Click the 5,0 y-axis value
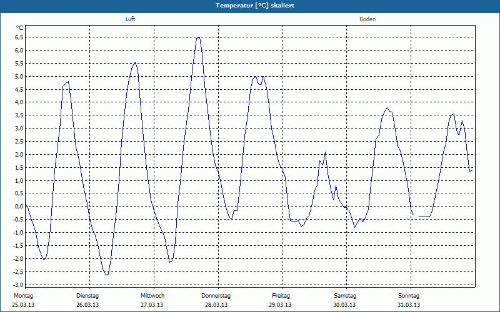Viewport: 500px width, 312px height. tap(19, 76)
